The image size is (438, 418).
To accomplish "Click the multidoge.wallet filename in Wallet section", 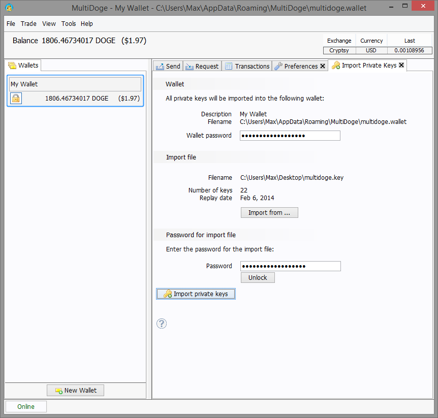I will coord(323,122).
